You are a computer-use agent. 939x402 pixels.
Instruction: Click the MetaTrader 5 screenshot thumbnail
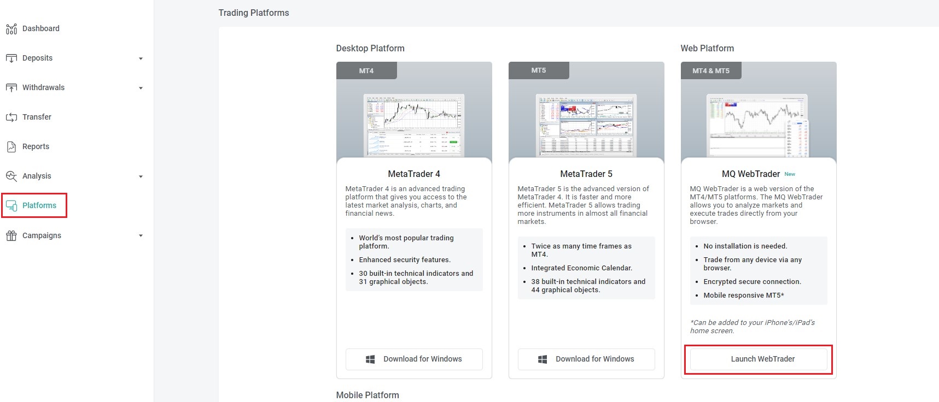coord(586,126)
